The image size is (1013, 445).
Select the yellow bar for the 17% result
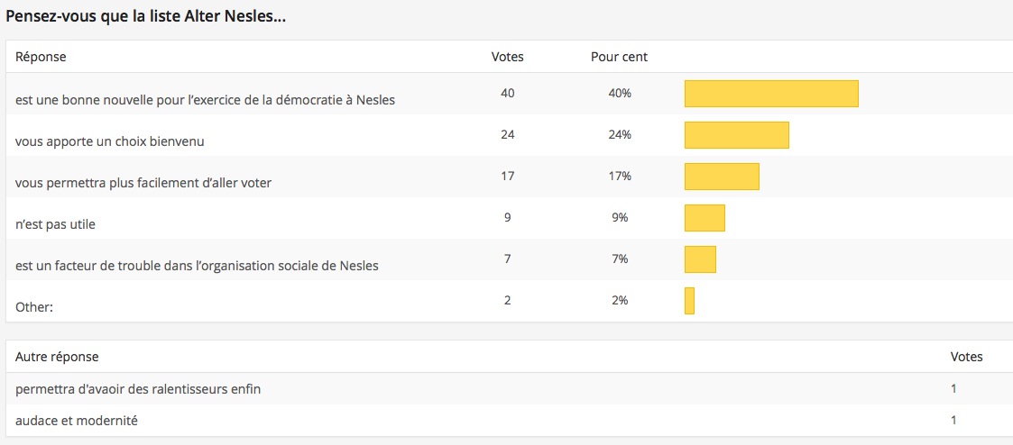pos(722,177)
